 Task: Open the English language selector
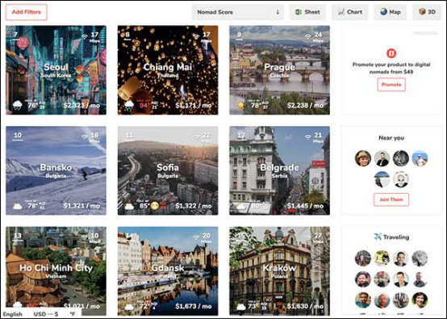click(x=13, y=314)
